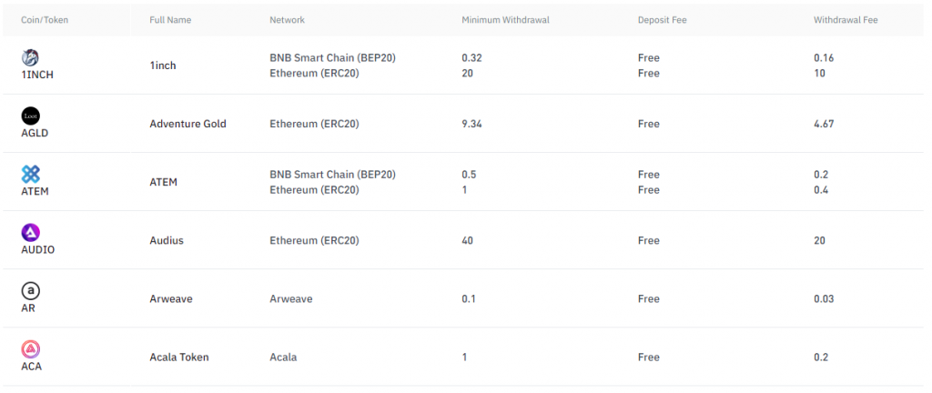Click the Network column header
932x393 pixels.
pyautogui.click(x=287, y=20)
